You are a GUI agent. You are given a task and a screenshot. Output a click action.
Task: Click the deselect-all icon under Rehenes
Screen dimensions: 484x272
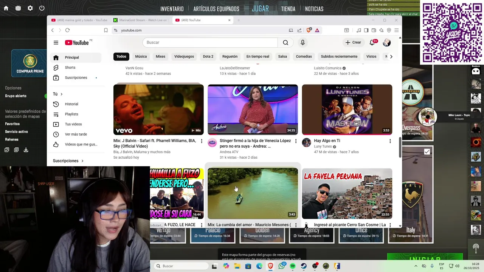[x=16, y=150]
